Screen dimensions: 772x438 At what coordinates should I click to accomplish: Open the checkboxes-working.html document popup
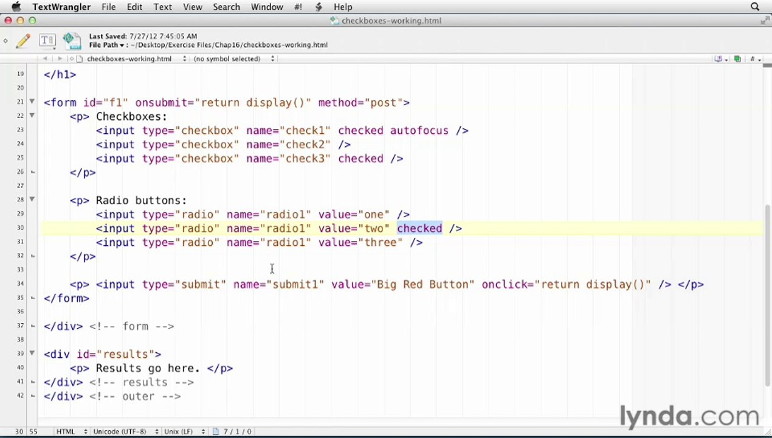pos(136,58)
